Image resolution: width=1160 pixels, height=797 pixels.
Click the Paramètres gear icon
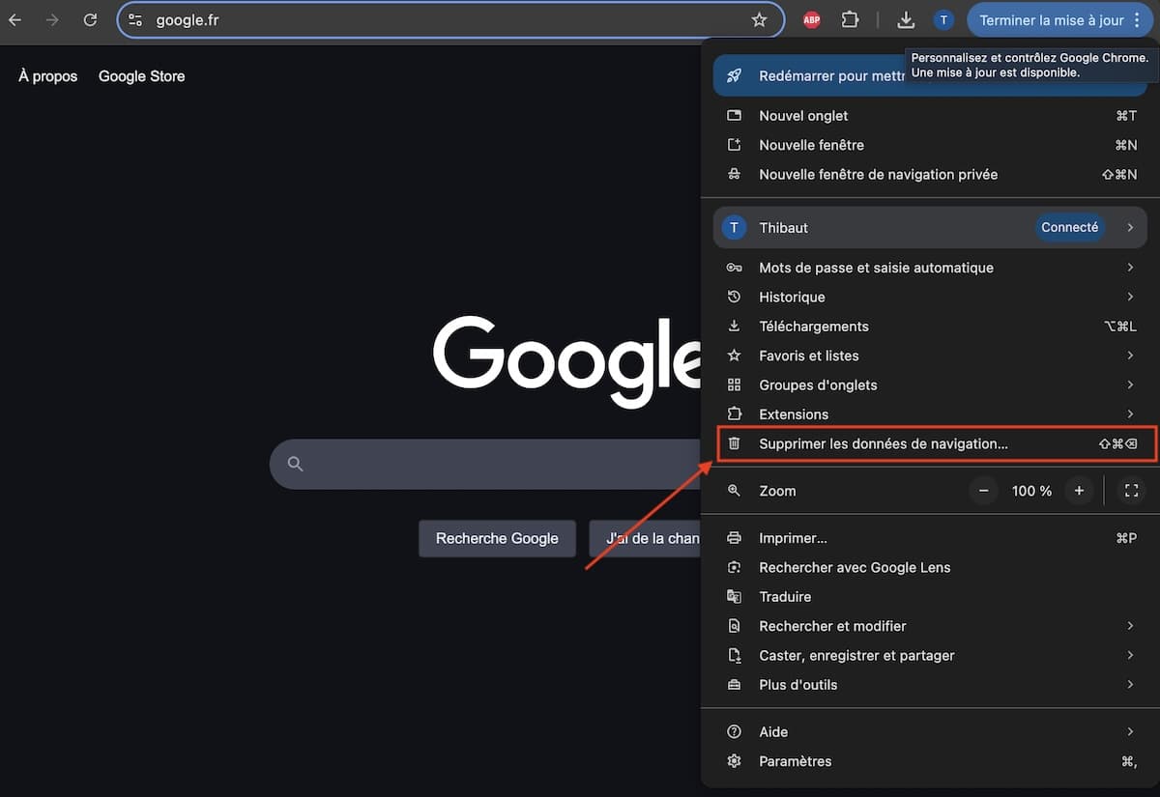(735, 761)
